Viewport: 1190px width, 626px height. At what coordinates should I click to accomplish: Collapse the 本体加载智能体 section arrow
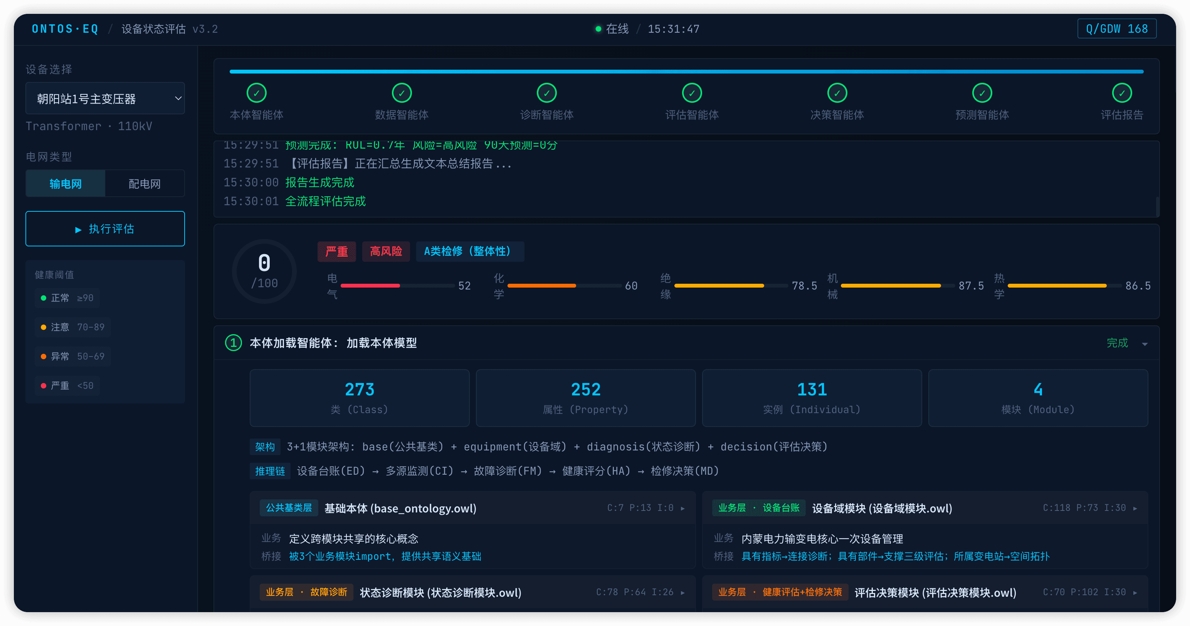[x=1145, y=344]
